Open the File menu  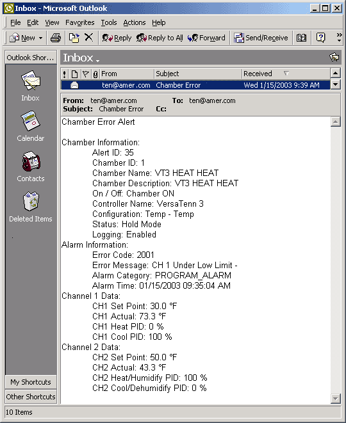coord(15,22)
